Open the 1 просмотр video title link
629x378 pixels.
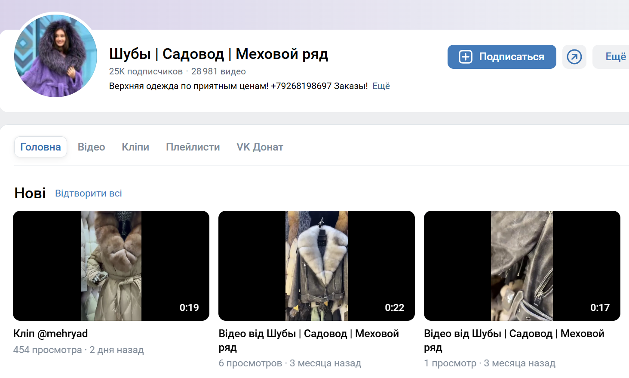(x=514, y=340)
